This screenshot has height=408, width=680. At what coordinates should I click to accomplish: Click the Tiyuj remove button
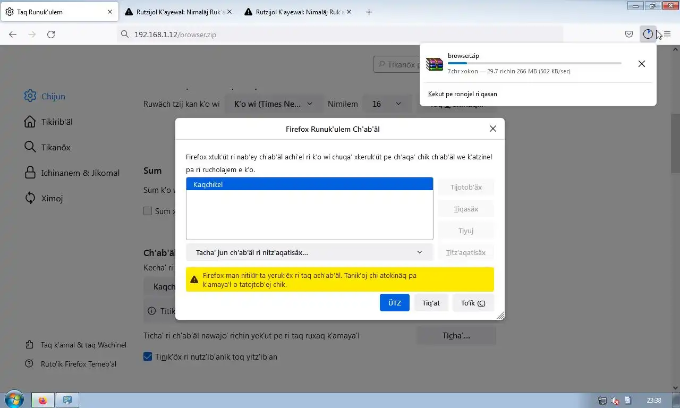pos(466,231)
